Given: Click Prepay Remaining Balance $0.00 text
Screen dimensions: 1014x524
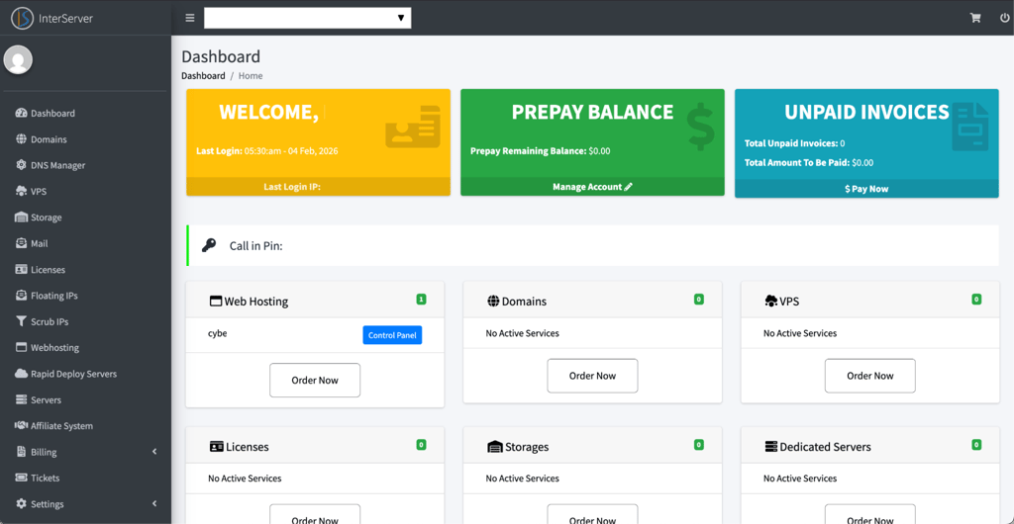Looking at the screenshot, I should tap(540, 151).
